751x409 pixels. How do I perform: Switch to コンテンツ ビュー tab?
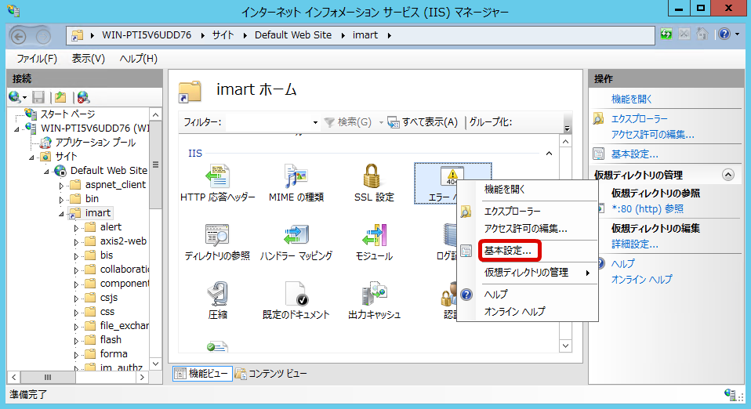272,373
